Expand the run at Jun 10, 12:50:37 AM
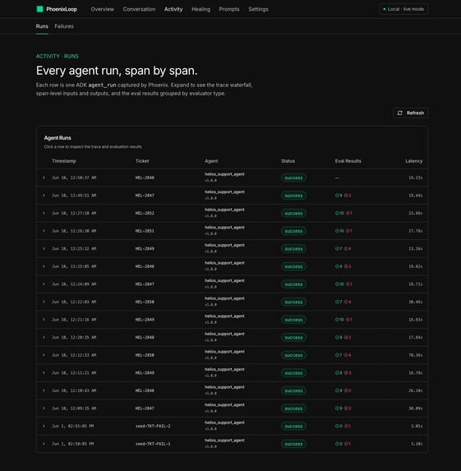The height and width of the screenshot is (471, 461). pos(44,178)
